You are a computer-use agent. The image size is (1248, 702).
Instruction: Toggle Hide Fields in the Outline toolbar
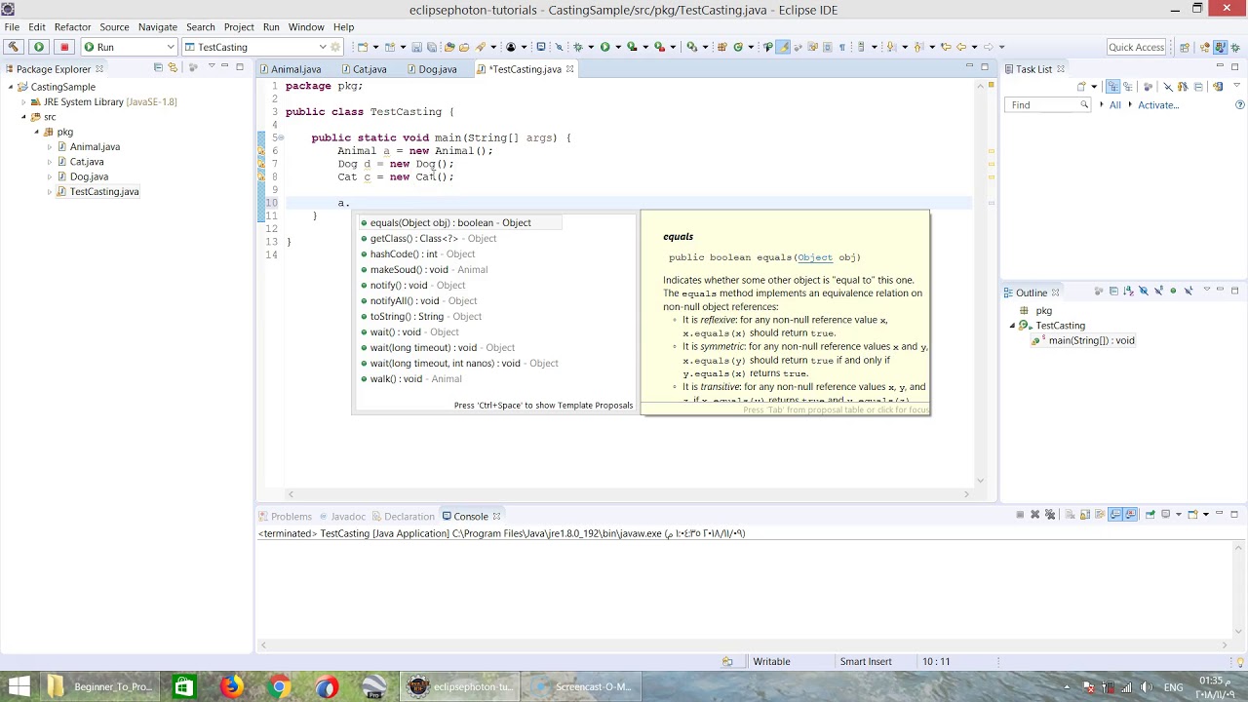(1144, 291)
